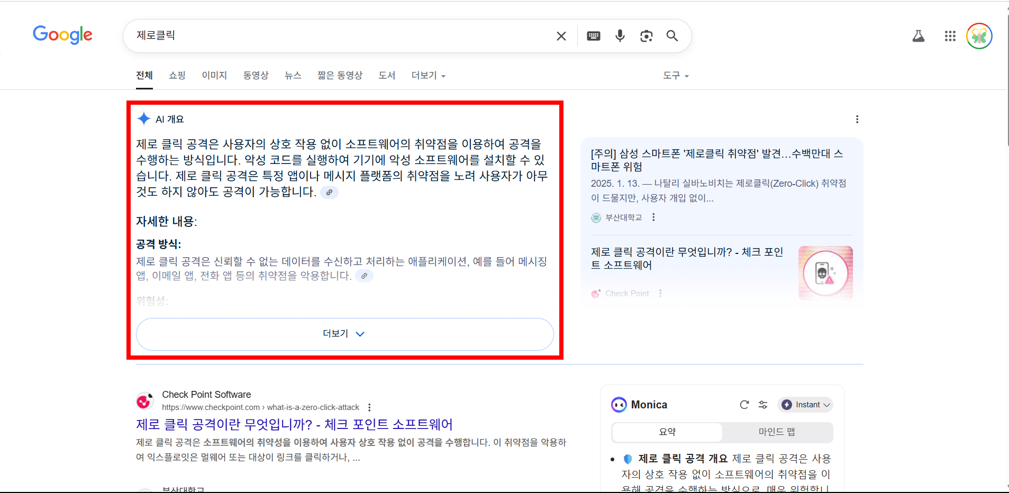Toggle the Instant mode in Monica panel
Image resolution: width=1009 pixels, height=493 pixels.
[805, 404]
